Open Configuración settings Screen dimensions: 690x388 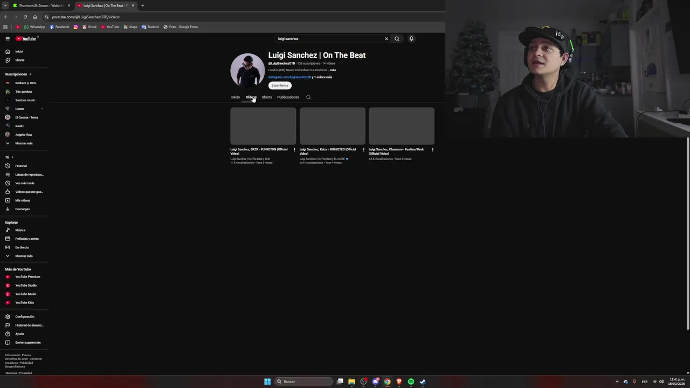click(24, 317)
